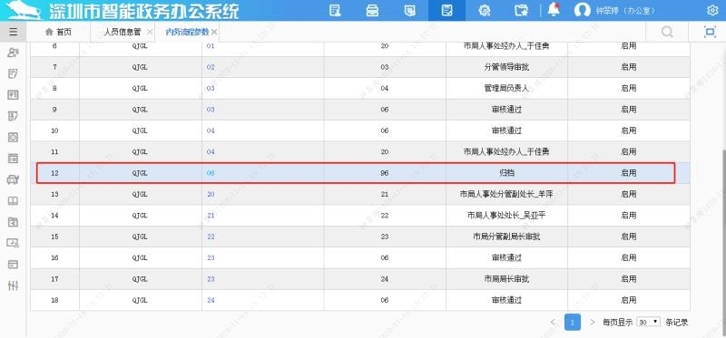This screenshot has height=338, width=726.
Task: Click the fullscreen expand icon
Action: click(710, 32)
